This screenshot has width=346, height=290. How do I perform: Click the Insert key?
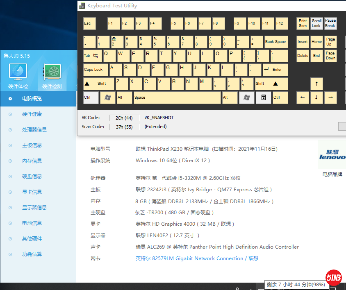[303, 42]
